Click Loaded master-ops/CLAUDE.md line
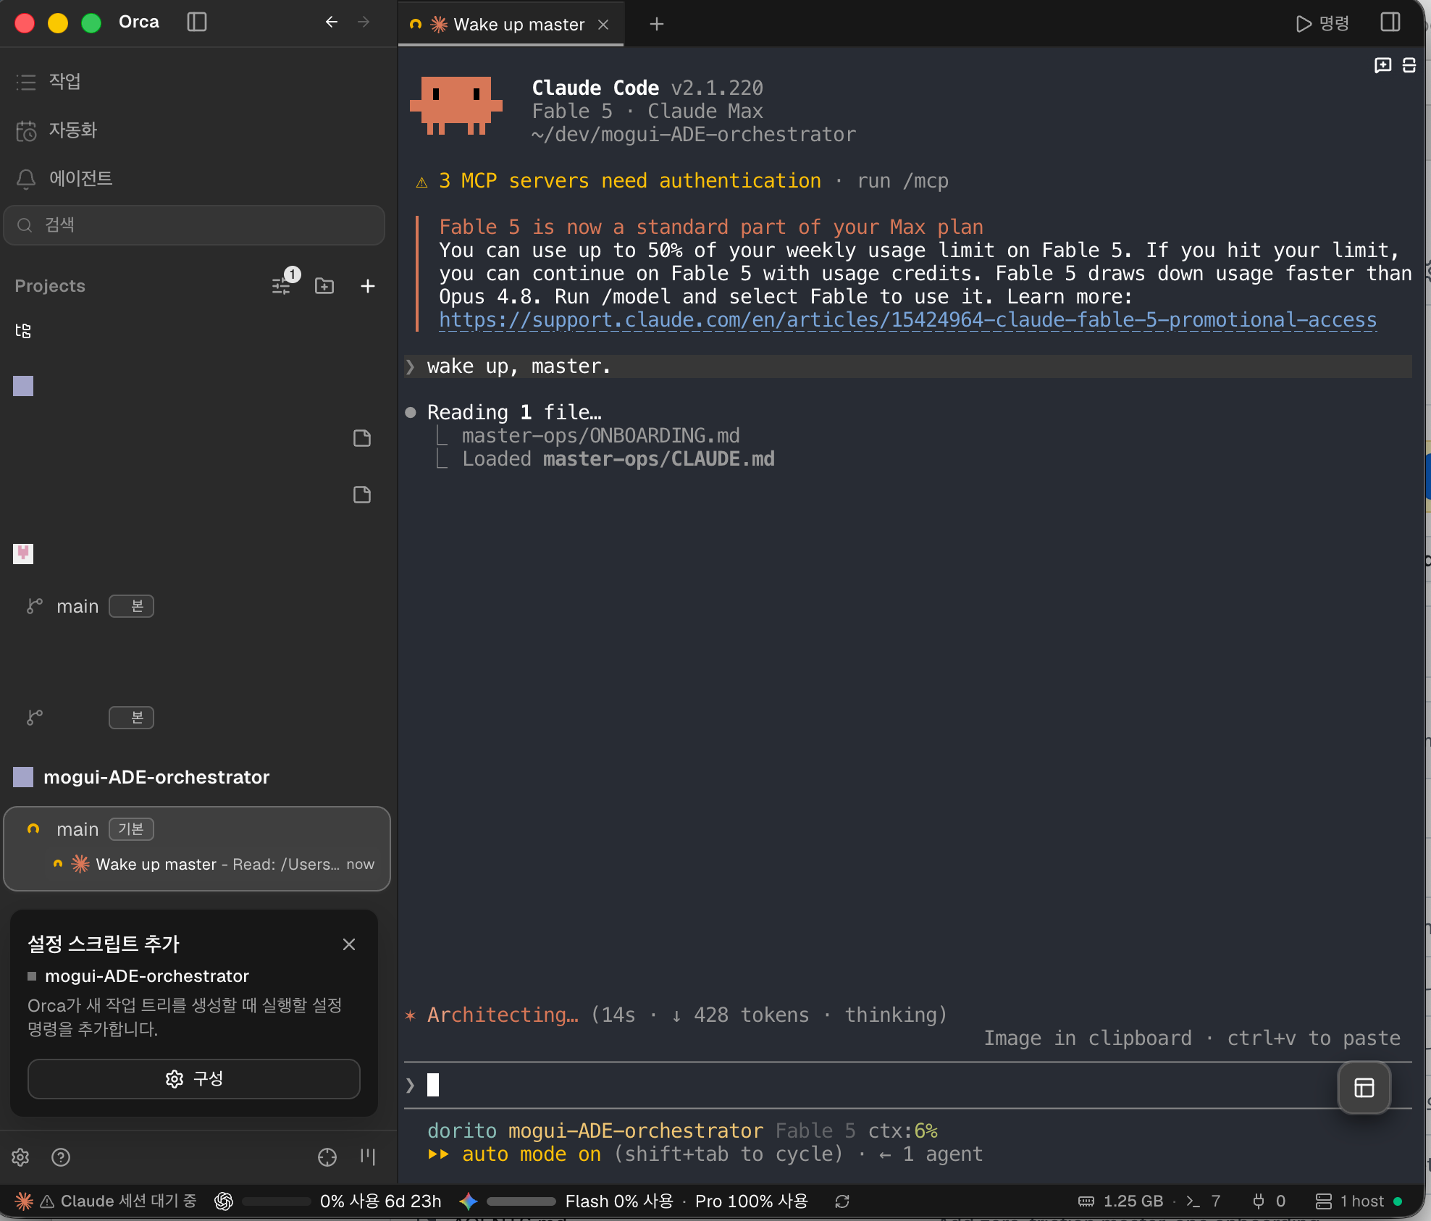Screen dimensions: 1431x1221 pos(618,459)
